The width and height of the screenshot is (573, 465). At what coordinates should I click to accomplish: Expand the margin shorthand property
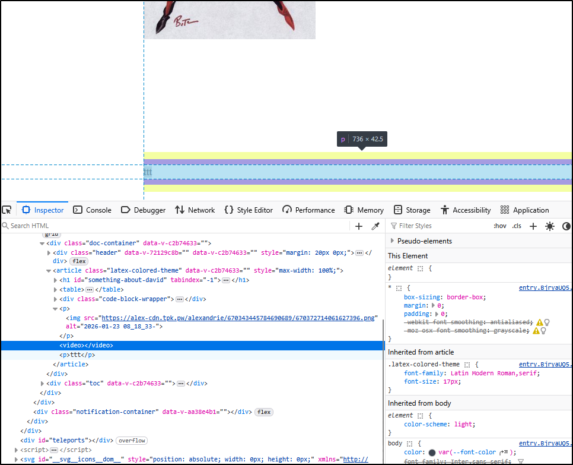[x=432, y=305]
